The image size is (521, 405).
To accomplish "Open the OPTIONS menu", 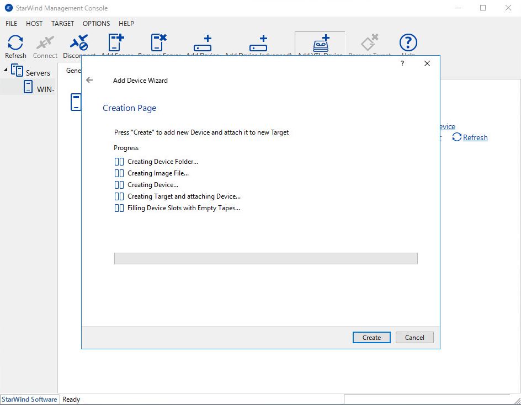I will tap(97, 24).
